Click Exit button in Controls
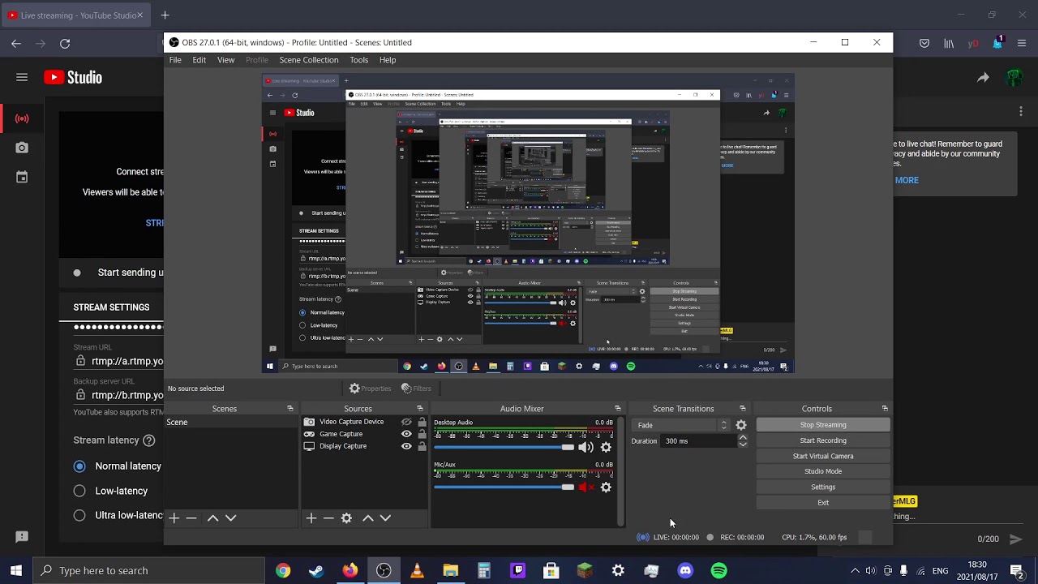 point(823,503)
